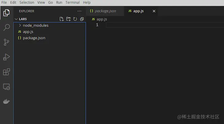Open the Terminal menu
The width and height of the screenshot is (224, 124).
(x=73, y=2)
